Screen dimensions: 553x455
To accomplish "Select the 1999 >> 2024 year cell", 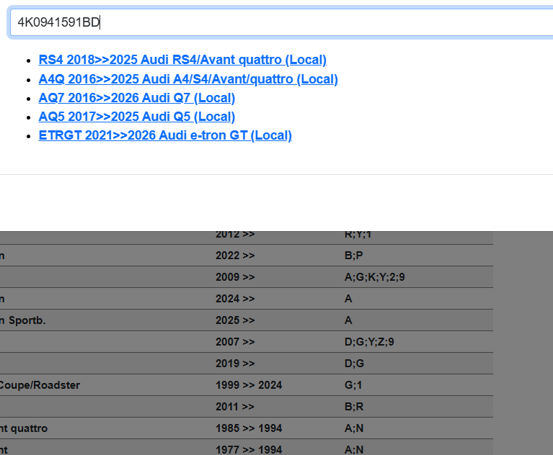I will pyautogui.click(x=249, y=385).
